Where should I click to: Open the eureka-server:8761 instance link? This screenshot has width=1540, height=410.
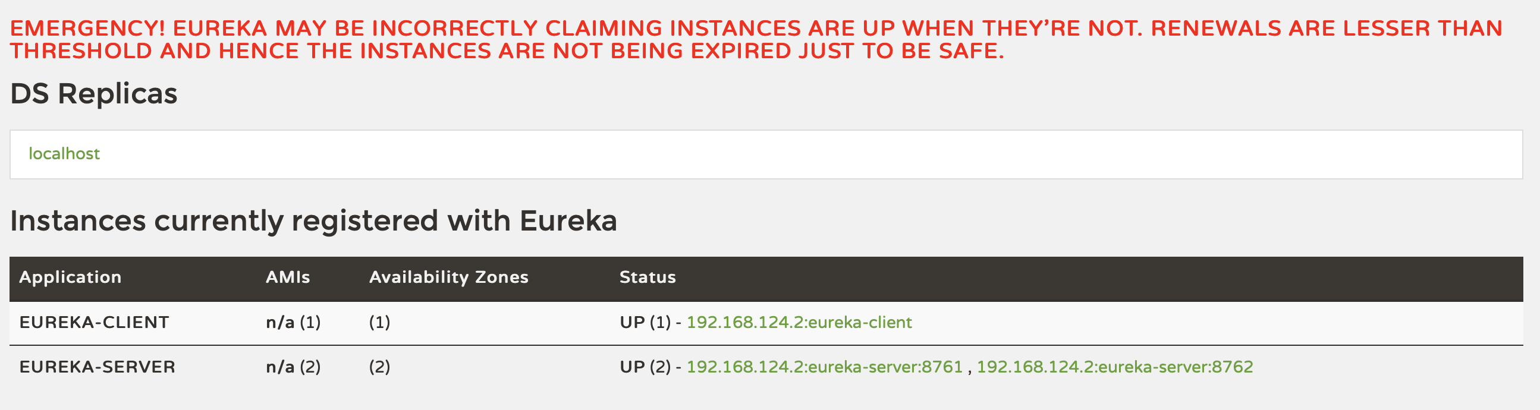pos(824,367)
